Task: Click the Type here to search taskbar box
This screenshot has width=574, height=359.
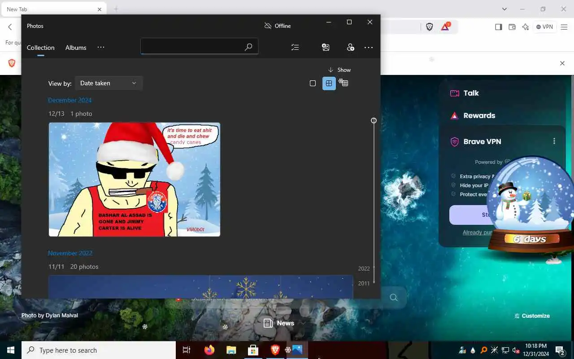Action: coord(99,350)
